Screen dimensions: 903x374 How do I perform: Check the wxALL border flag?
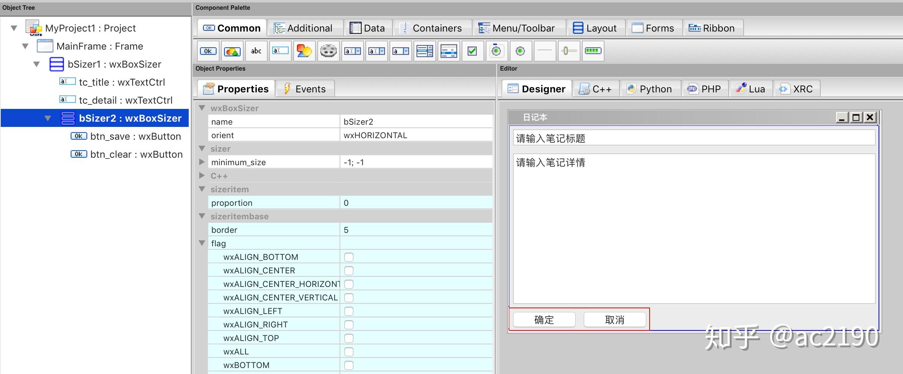[x=349, y=351]
